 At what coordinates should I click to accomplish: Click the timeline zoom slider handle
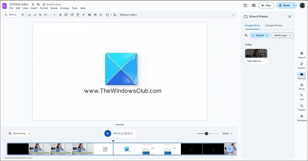click(206, 133)
